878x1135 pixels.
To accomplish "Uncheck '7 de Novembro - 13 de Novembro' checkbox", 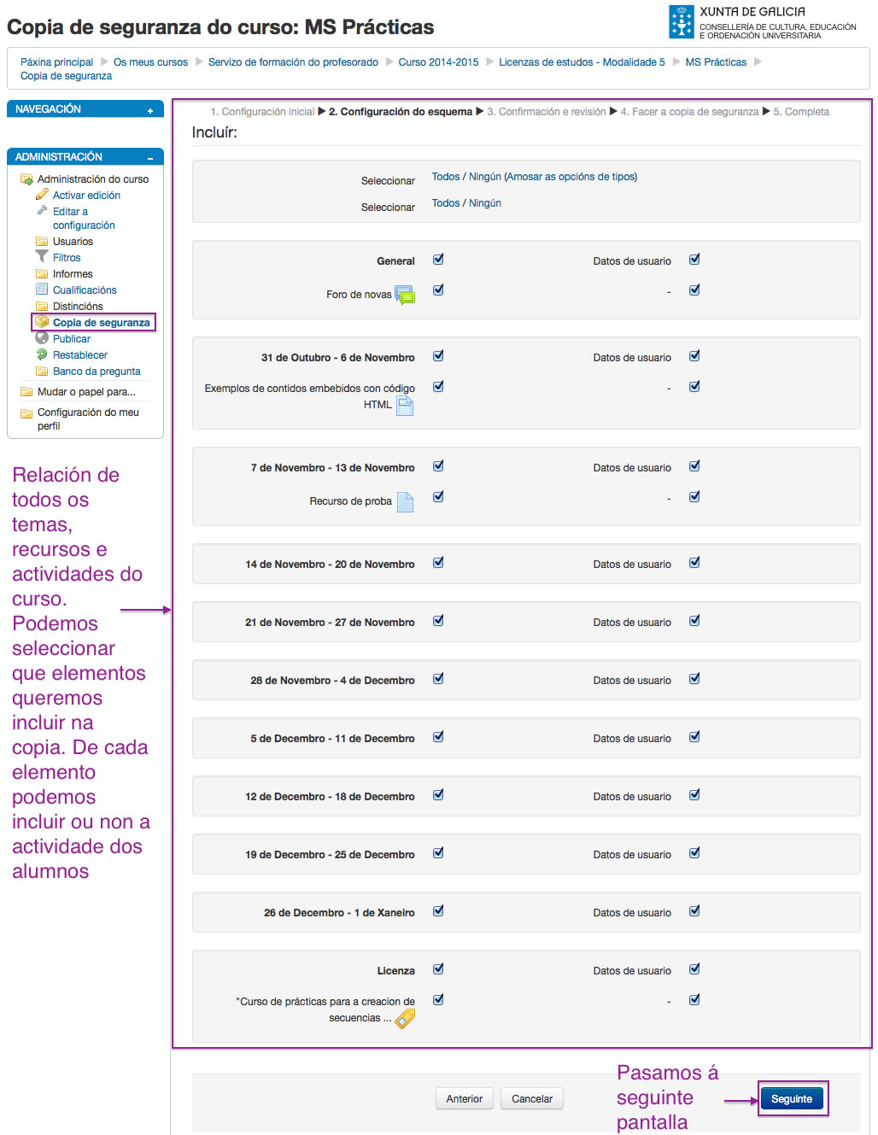I will click(438, 465).
